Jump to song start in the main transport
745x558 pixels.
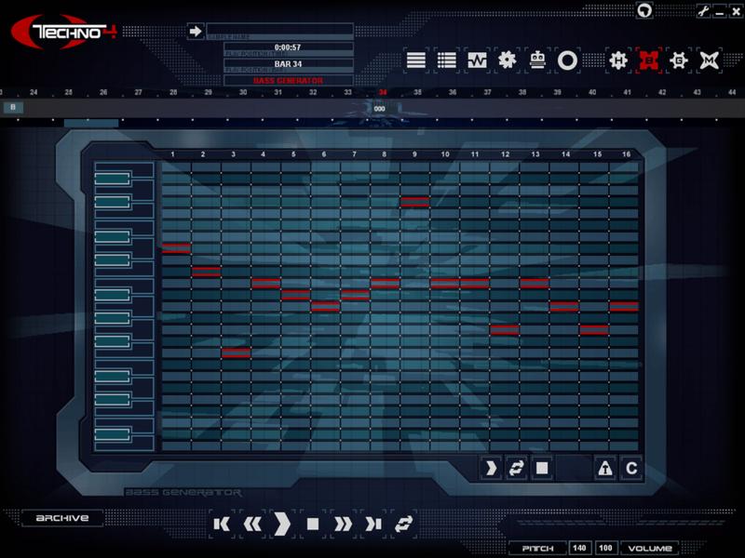(x=222, y=525)
